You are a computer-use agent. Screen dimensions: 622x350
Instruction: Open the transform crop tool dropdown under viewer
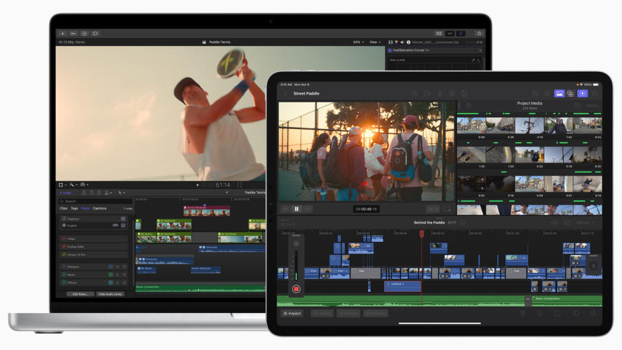(x=62, y=185)
